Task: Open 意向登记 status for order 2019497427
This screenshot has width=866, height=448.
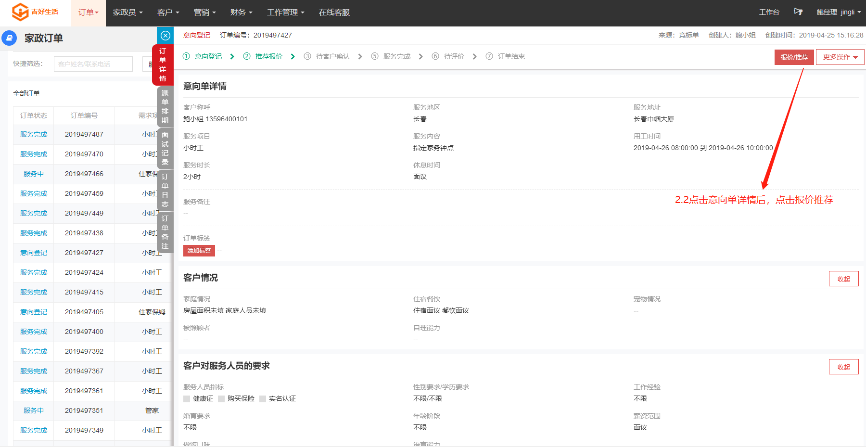Action: click(x=34, y=253)
